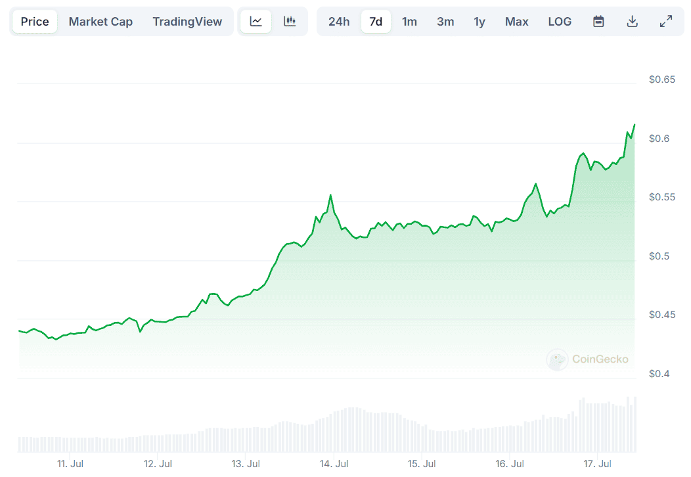Click the latest price point on the chart line
This screenshot has height=477, width=691.
[635, 124]
